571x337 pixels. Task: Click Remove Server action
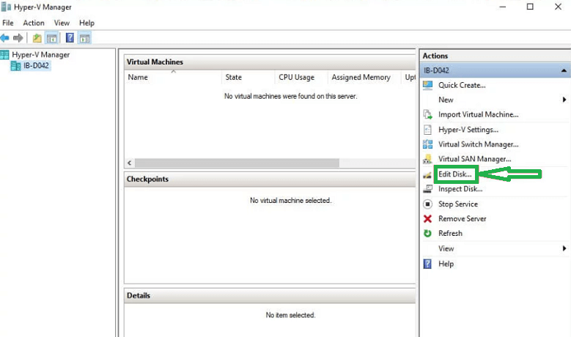pyautogui.click(x=462, y=219)
